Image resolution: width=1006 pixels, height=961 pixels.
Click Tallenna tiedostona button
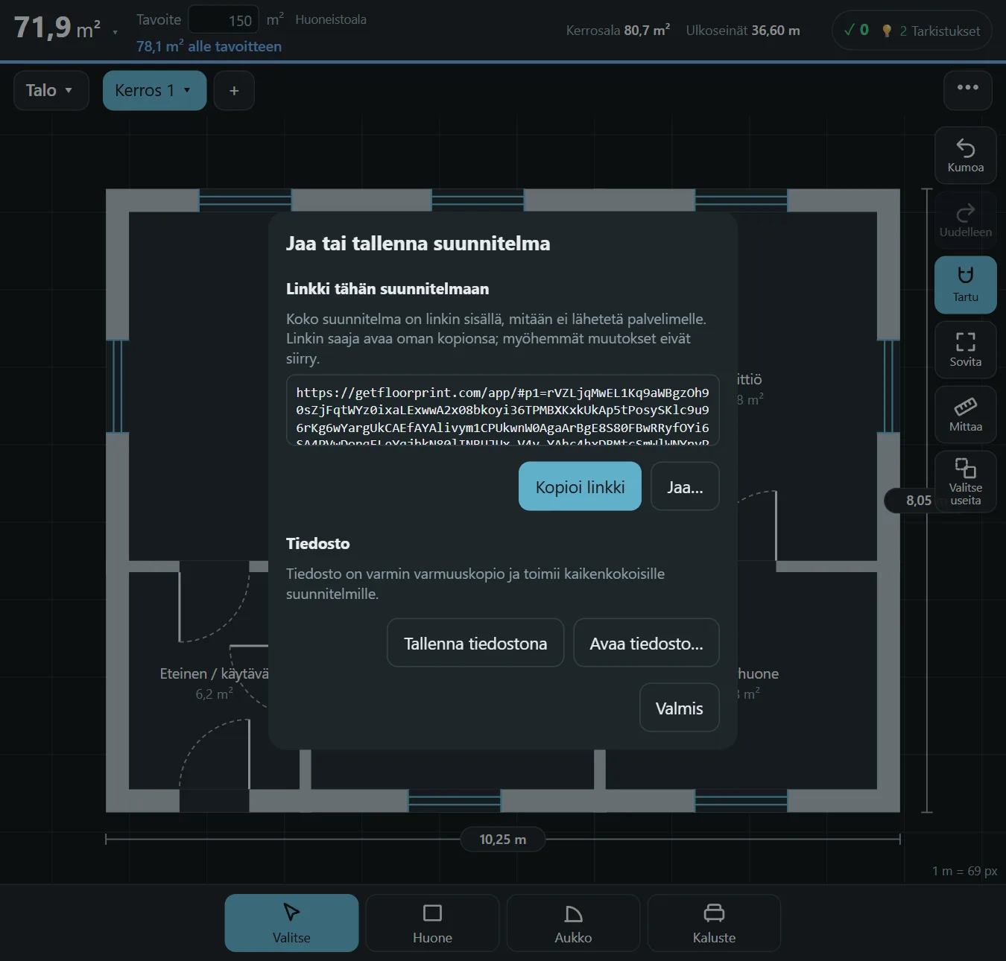[x=475, y=642]
